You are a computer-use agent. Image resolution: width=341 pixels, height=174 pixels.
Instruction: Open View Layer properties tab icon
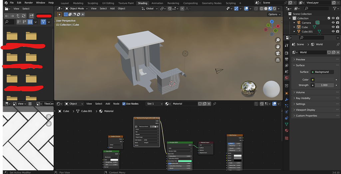tap(287, 65)
